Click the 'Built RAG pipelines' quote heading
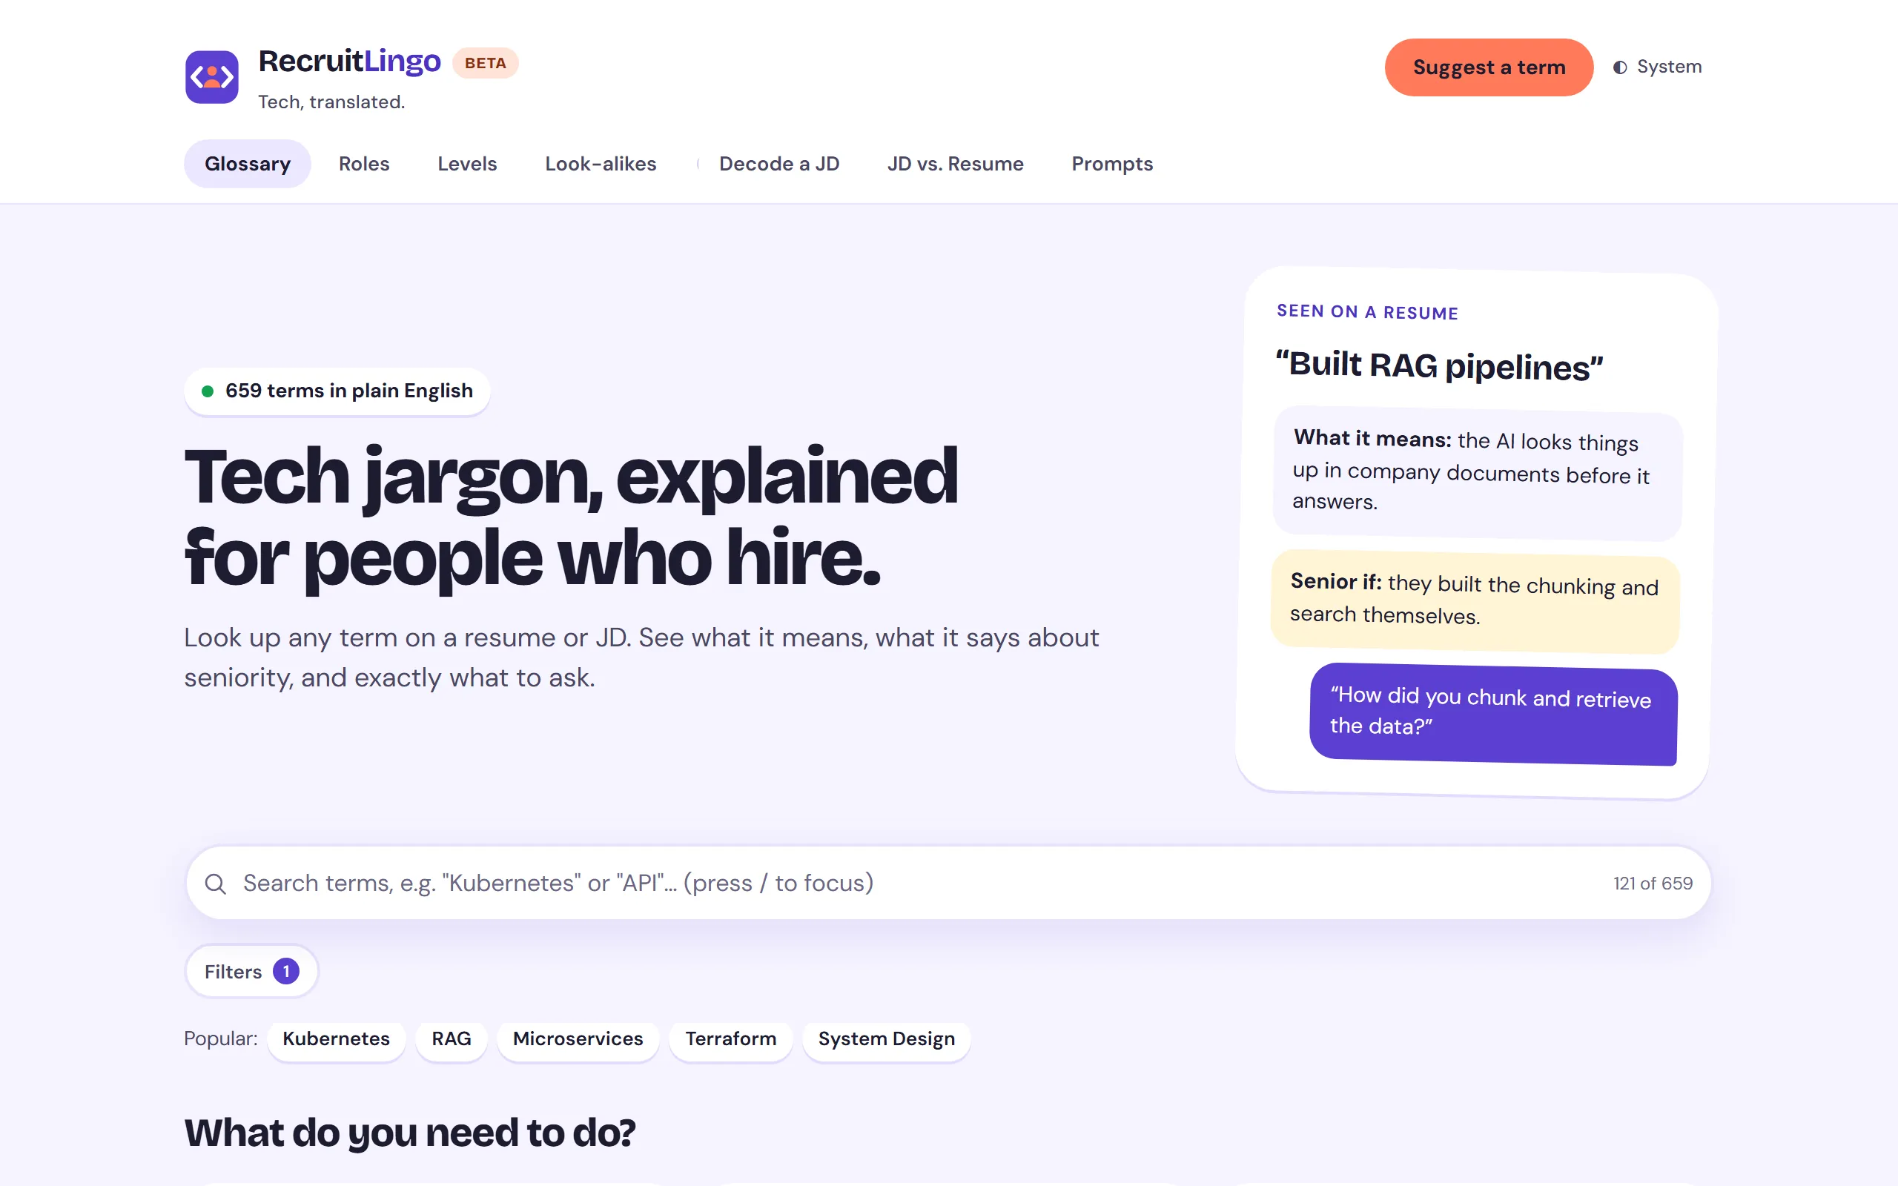 [1439, 366]
